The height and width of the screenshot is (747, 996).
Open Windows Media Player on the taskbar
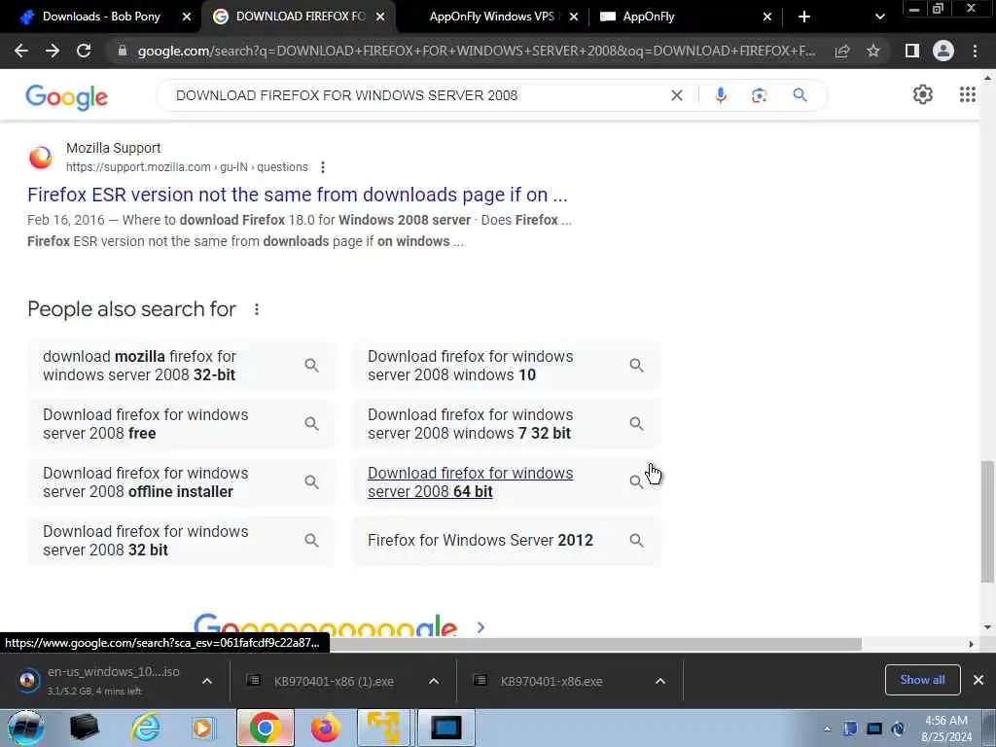point(204,728)
